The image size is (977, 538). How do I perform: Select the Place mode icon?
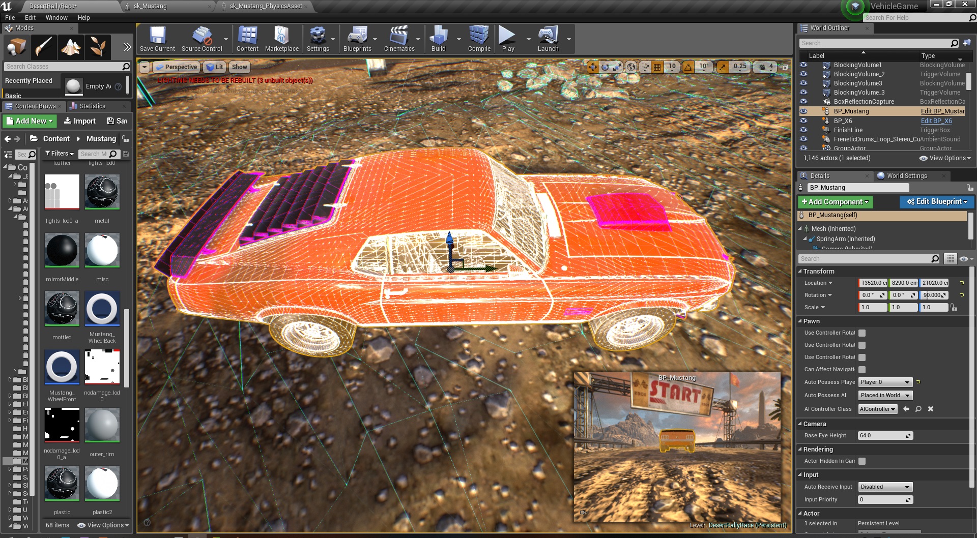point(17,47)
